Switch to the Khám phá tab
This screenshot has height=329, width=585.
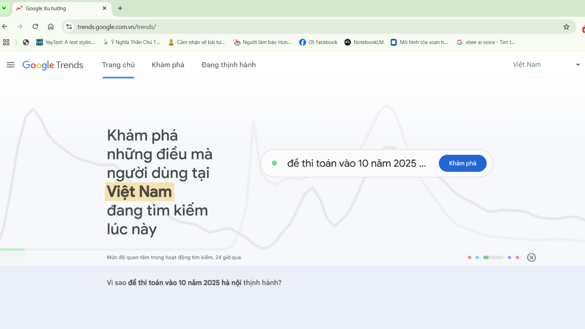coord(168,65)
